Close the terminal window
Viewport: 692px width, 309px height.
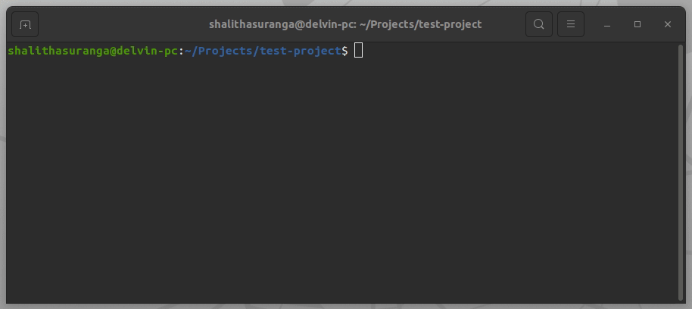pos(668,24)
